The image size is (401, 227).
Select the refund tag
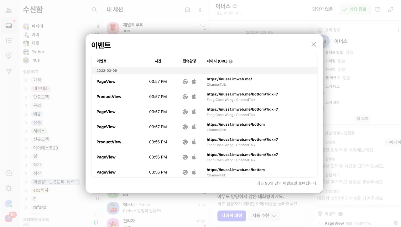point(40,207)
